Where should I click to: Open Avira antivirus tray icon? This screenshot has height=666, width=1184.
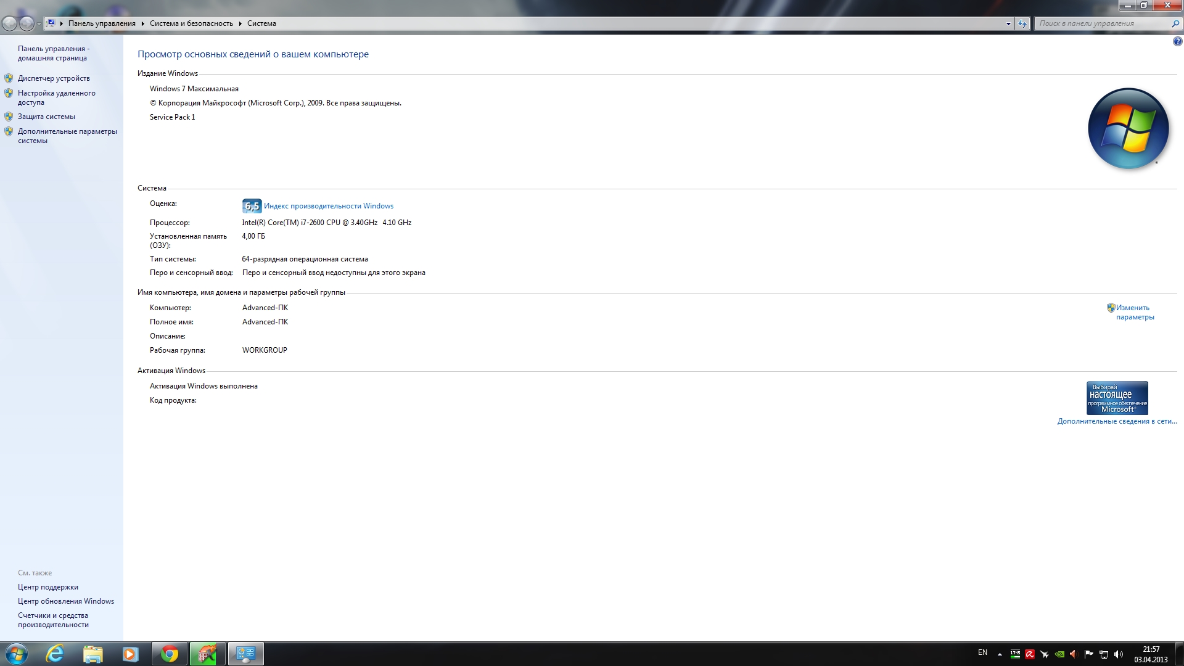(1030, 654)
